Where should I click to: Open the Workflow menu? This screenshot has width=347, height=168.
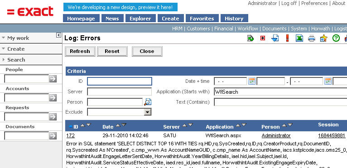(x=248, y=29)
